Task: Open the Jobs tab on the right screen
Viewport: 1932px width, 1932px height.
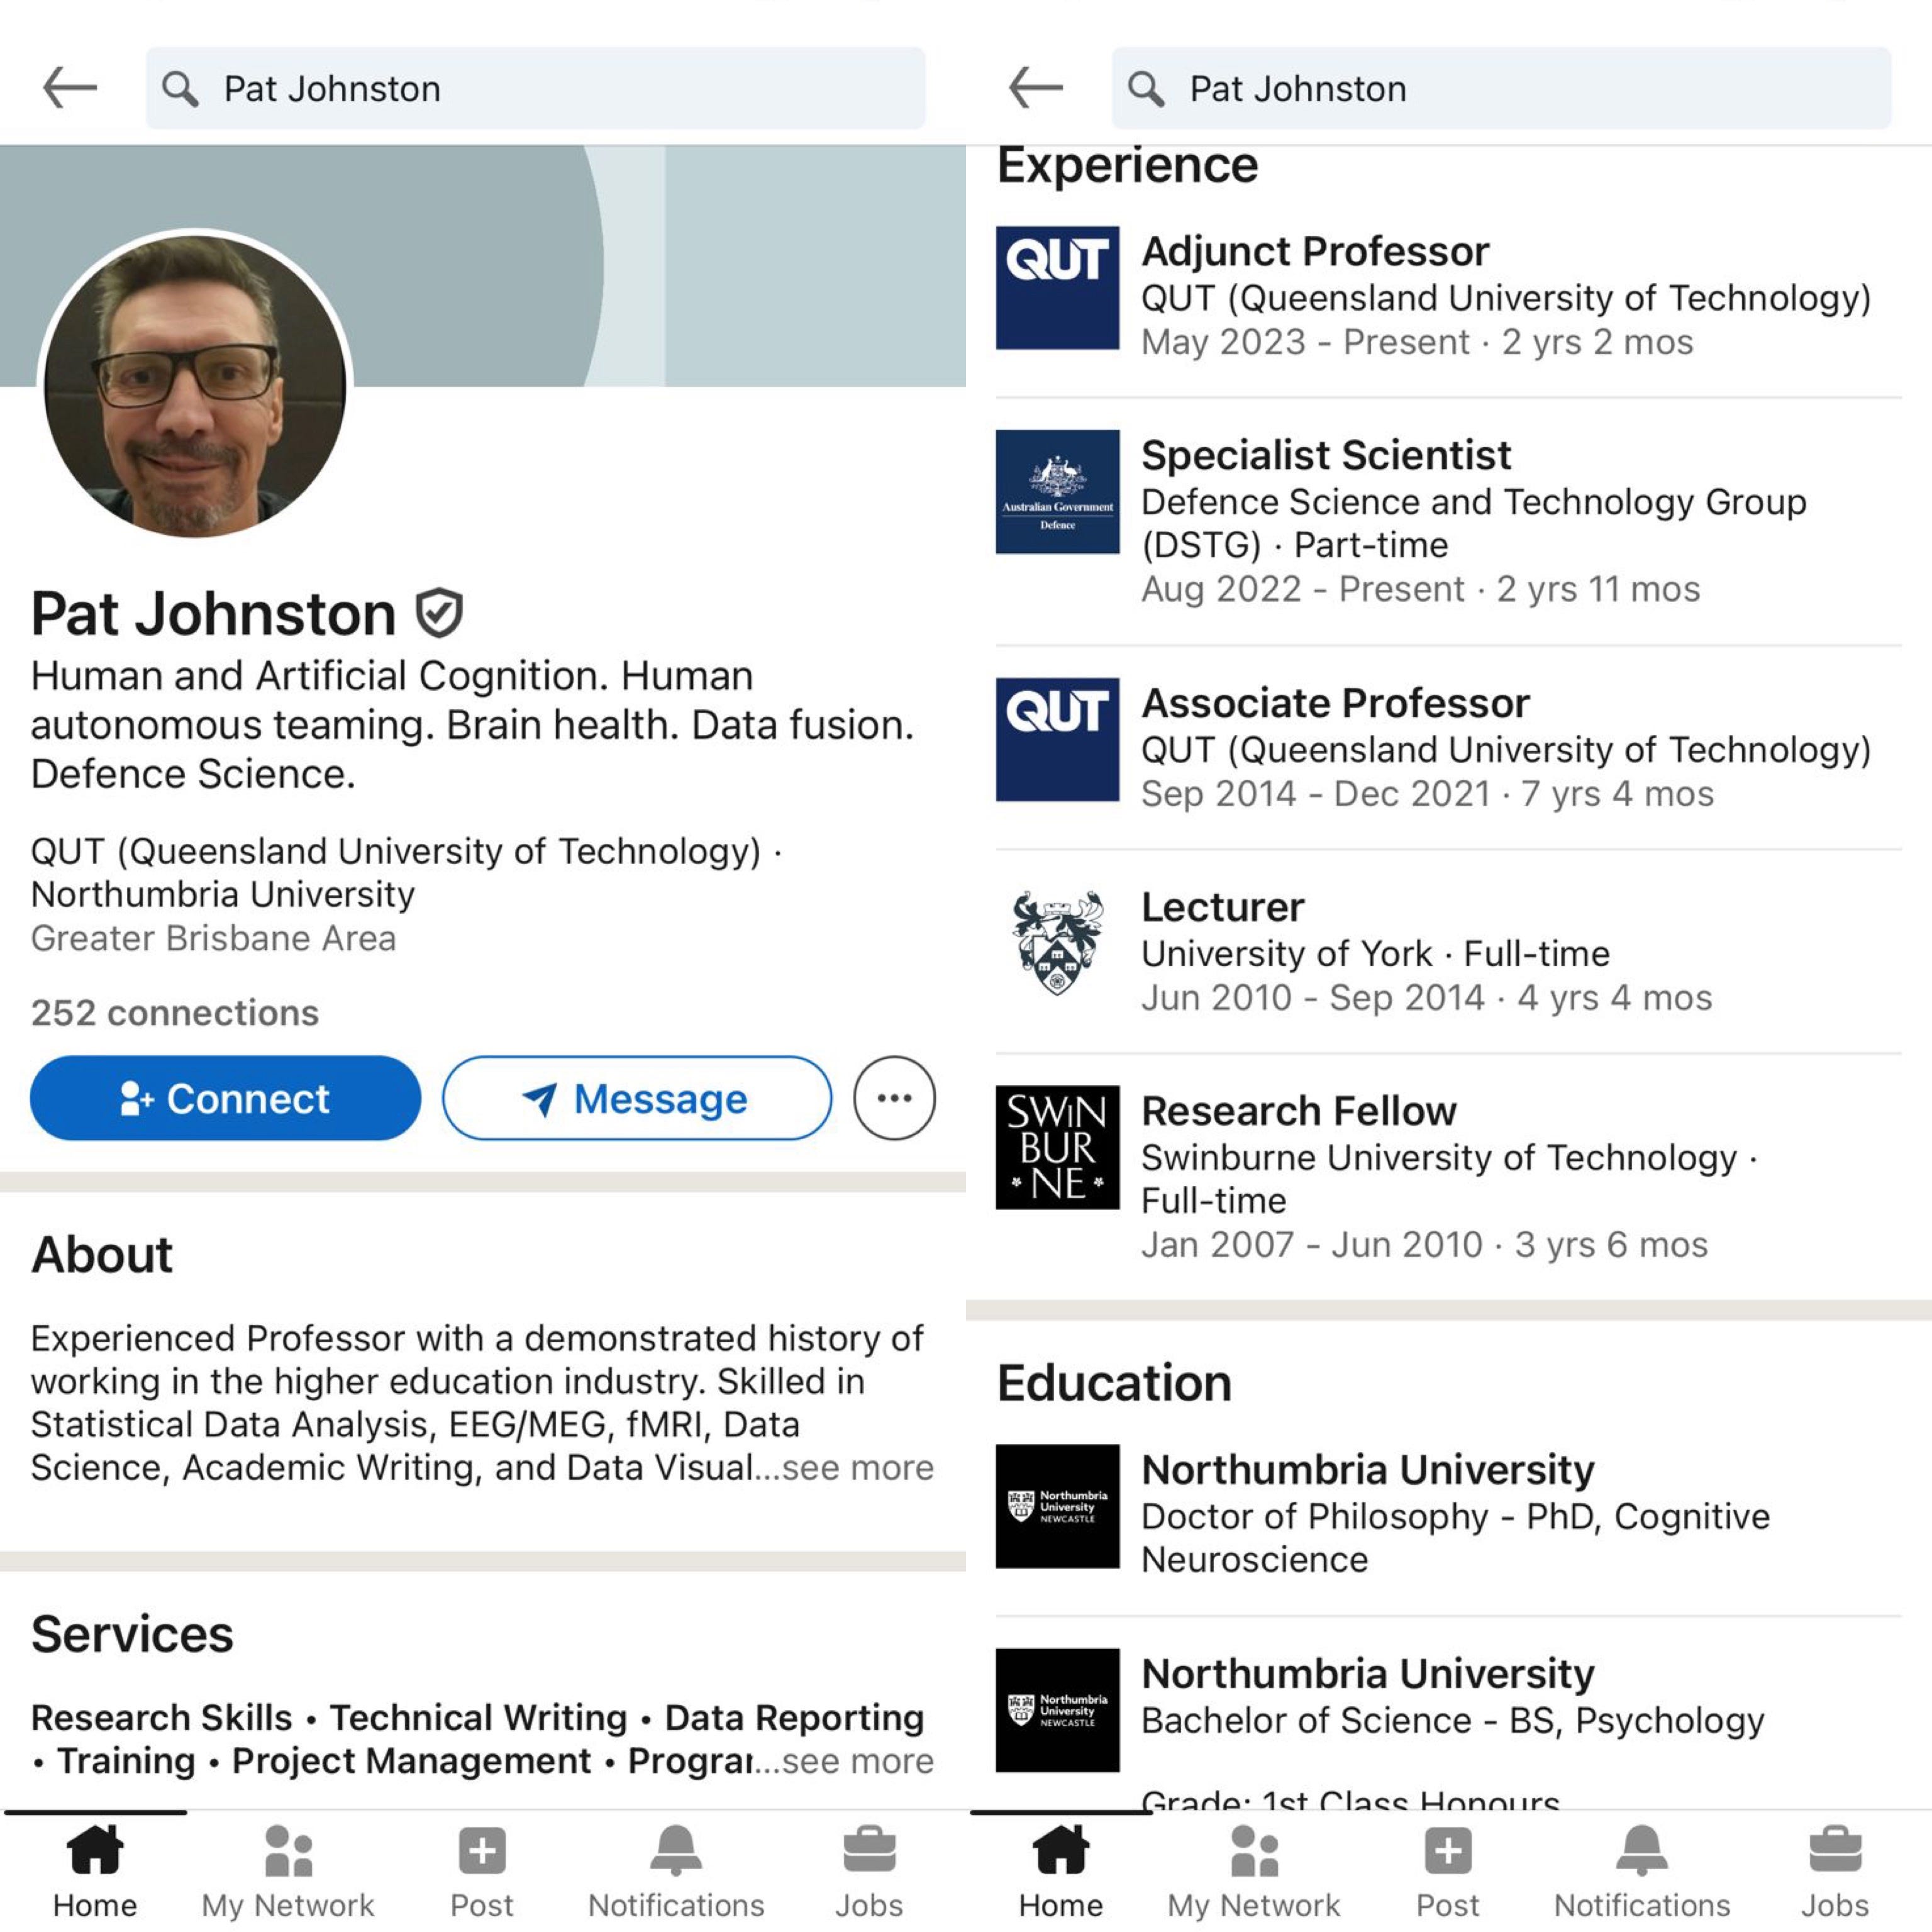Action: click(x=1835, y=1871)
